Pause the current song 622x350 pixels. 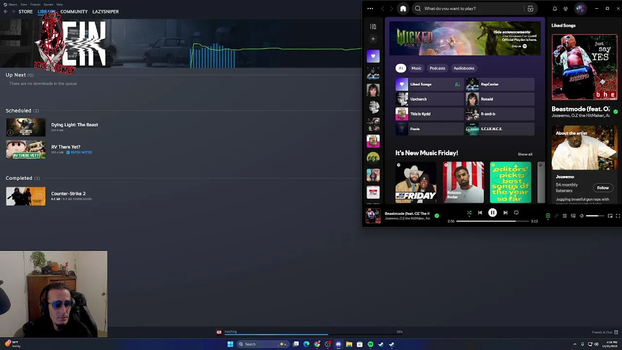coord(492,213)
